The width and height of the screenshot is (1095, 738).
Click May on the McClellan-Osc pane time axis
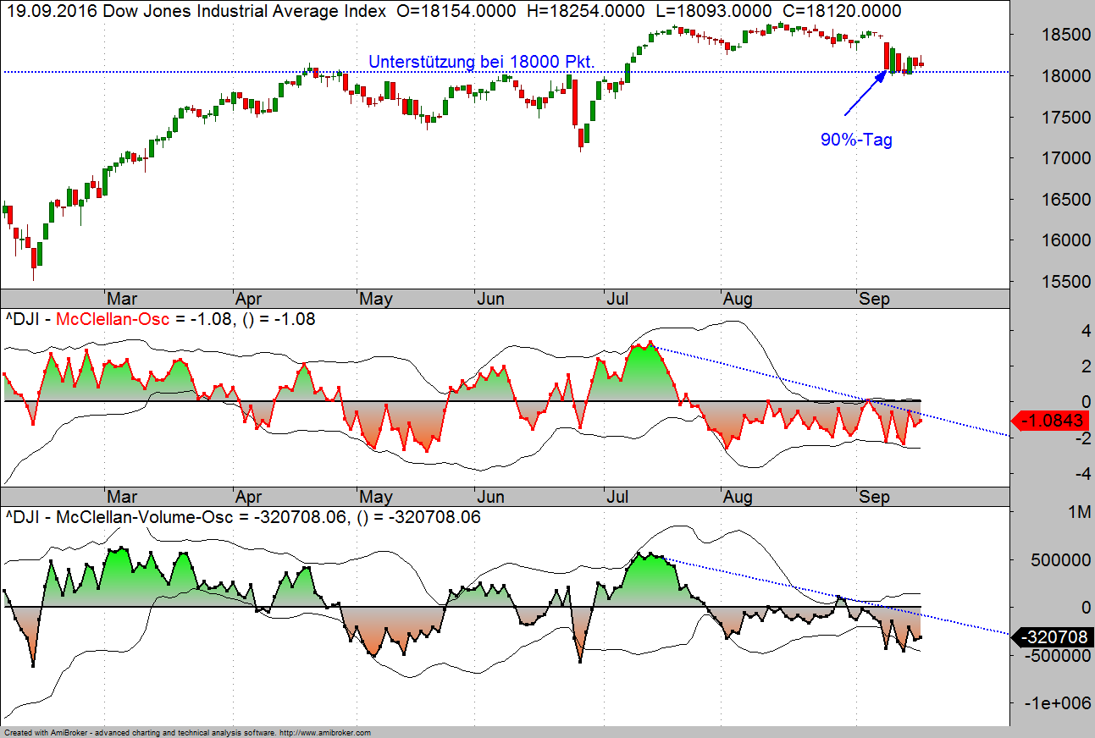[x=376, y=496]
